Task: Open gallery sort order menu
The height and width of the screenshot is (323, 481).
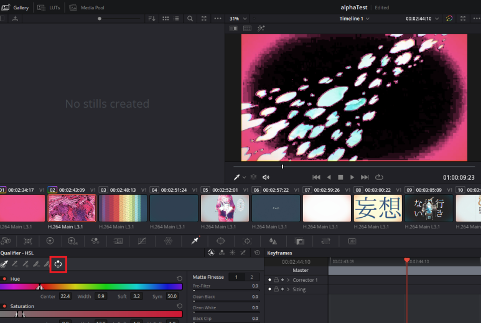Action: tap(152, 19)
